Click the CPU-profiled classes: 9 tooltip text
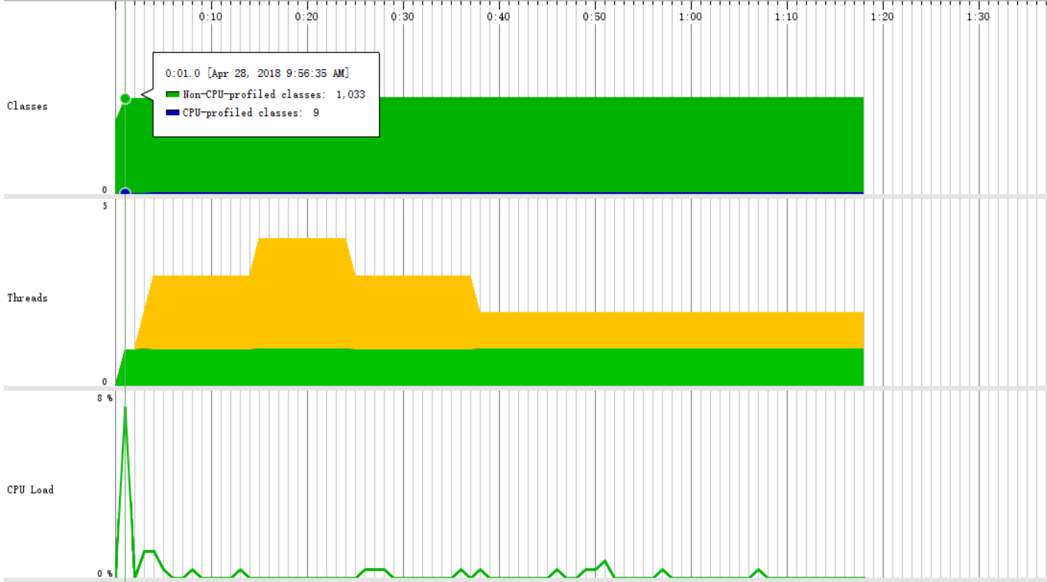This screenshot has width=1047, height=582. click(x=251, y=113)
